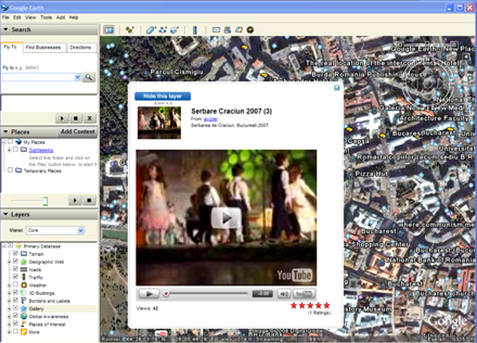Expand the Weather layer tree node

click(x=9, y=285)
